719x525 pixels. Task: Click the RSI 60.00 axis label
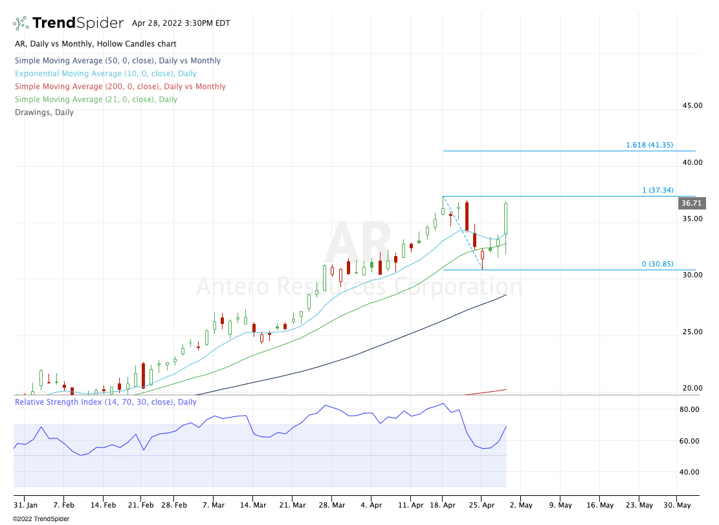tap(689, 441)
